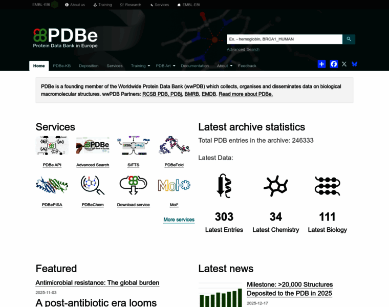Open the Advanced Search link under search box

click(x=243, y=49)
